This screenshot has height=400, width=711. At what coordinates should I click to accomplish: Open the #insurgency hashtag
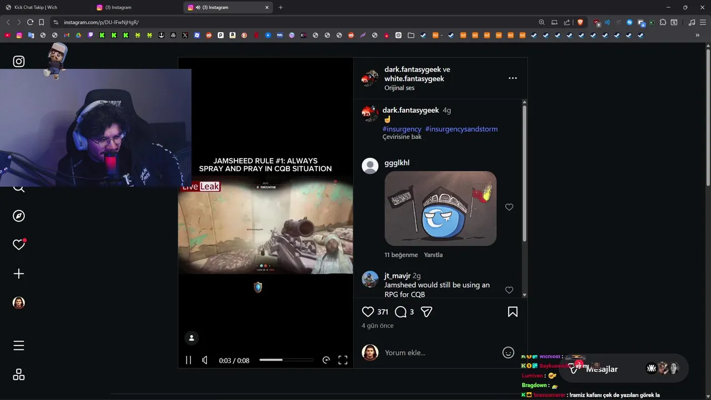pos(402,129)
